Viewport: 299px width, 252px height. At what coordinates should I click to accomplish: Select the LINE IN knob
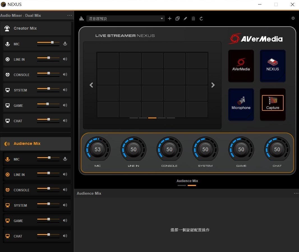(x=134, y=149)
